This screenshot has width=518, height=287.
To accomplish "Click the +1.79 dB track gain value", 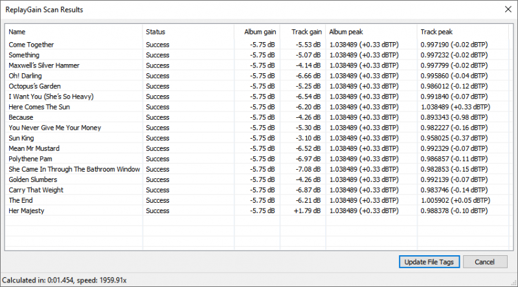I will click(307, 211).
